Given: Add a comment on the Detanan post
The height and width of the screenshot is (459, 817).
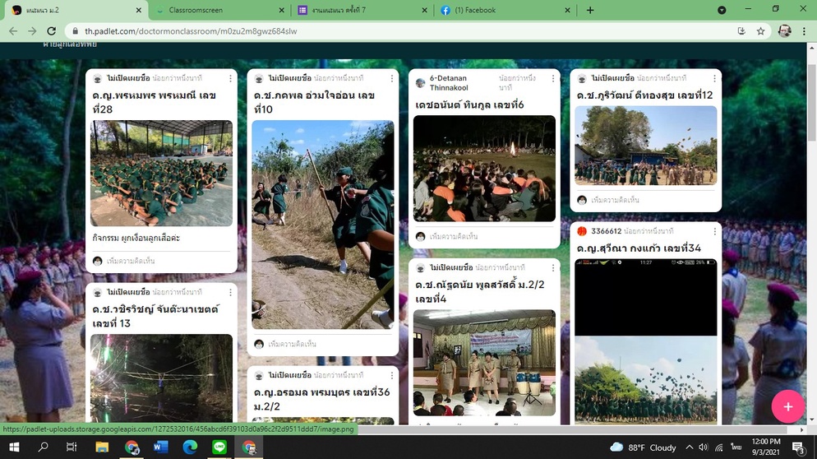Looking at the screenshot, I should (x=454, y=236).
